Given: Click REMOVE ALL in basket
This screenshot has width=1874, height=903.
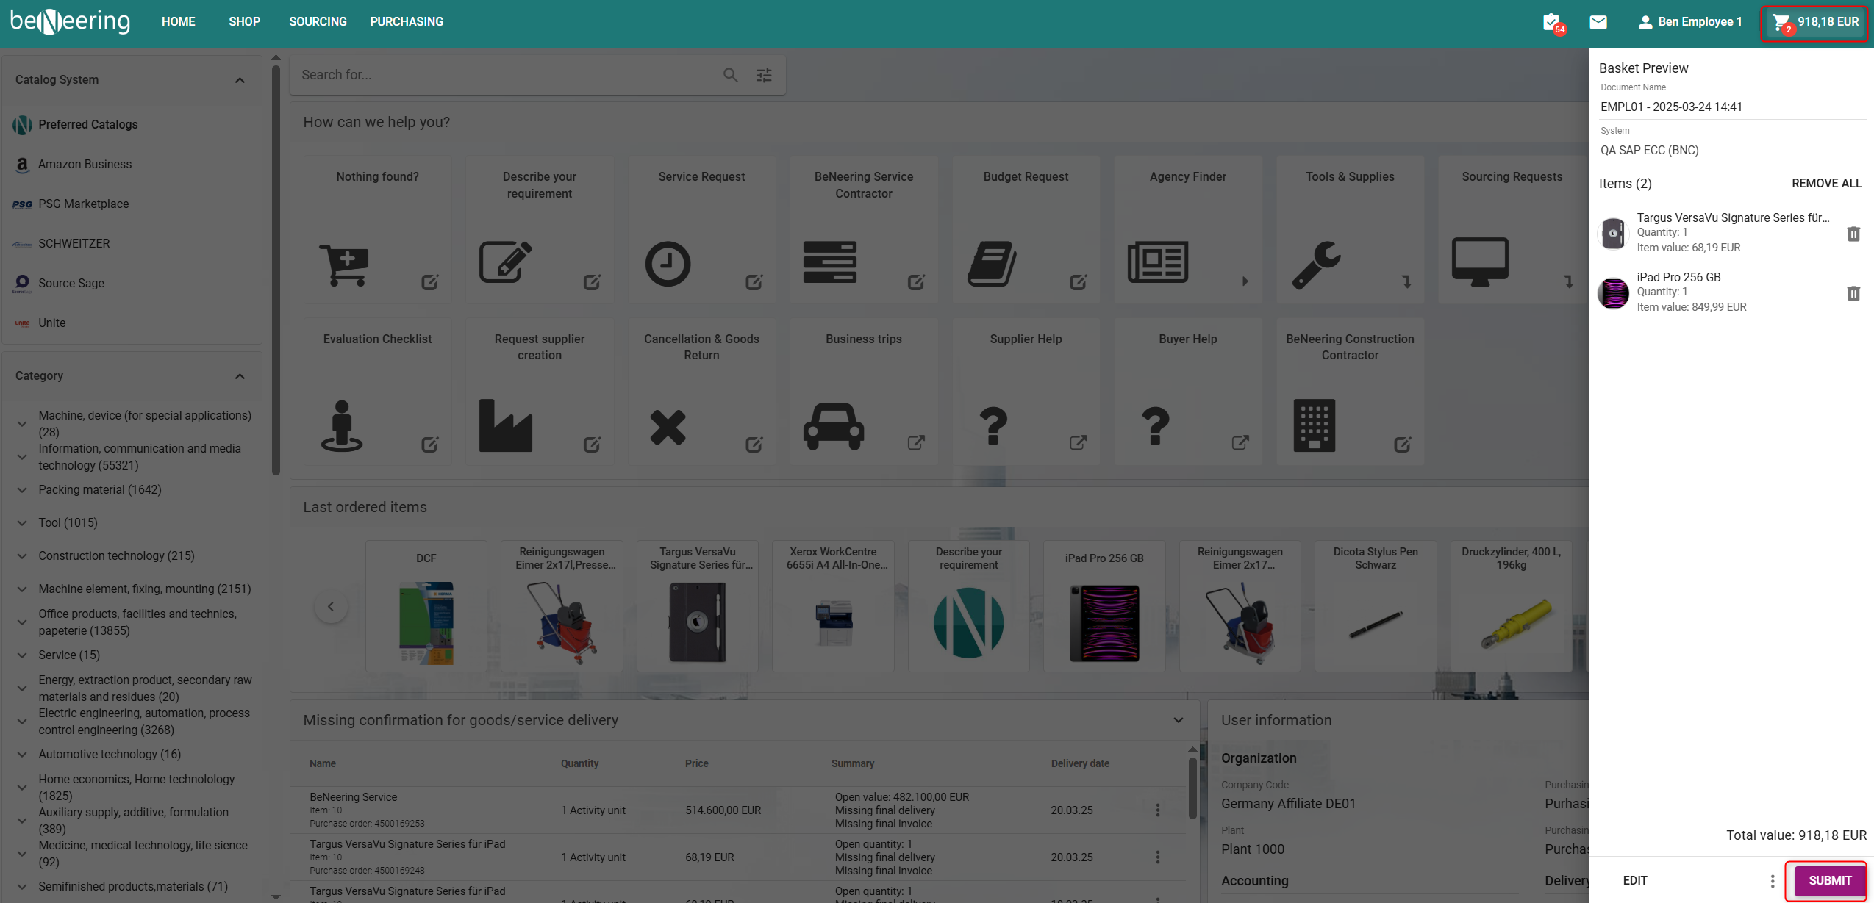Looking at the screenshot, I should pos(1826,184).
